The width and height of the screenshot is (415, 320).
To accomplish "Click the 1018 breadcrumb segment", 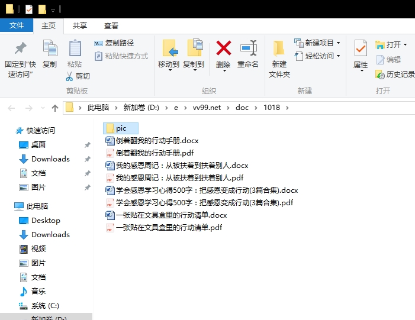I will click(272, 108).
